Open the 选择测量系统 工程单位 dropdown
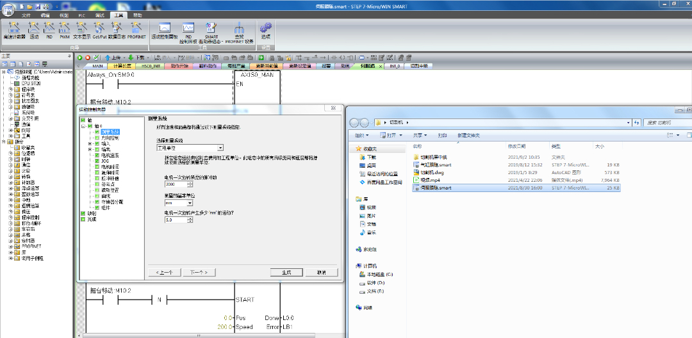692x338 pixels. (190, 148)
